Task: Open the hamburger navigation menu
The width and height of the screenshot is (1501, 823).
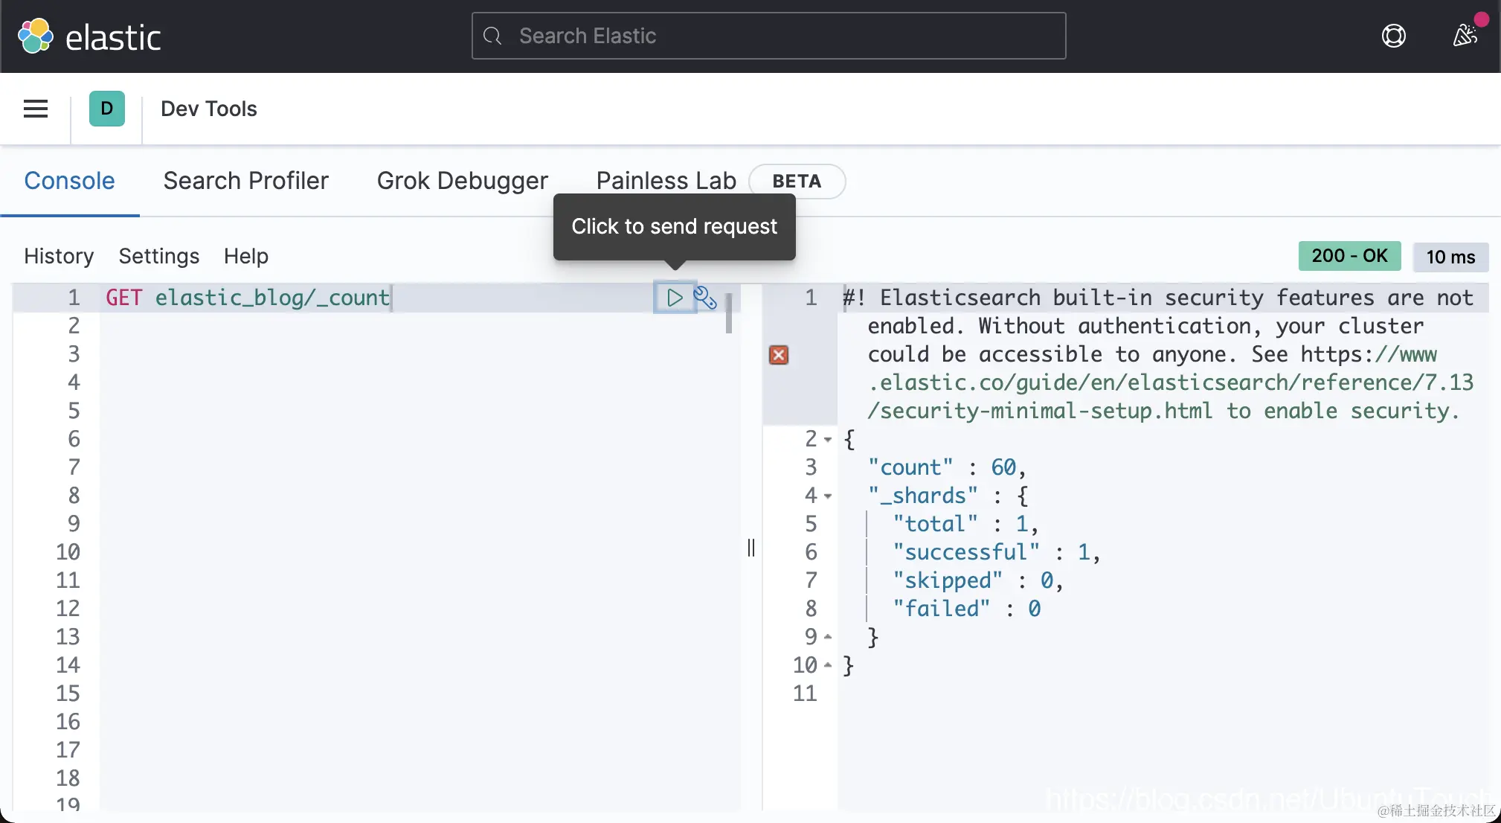Action: (x=36, y=109)
